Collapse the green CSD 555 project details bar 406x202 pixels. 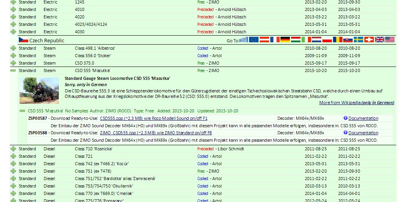click(23, 111)
